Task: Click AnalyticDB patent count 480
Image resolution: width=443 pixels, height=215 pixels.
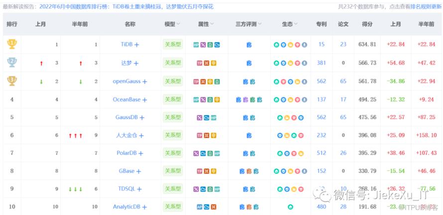Action: [x=321, y=207]
